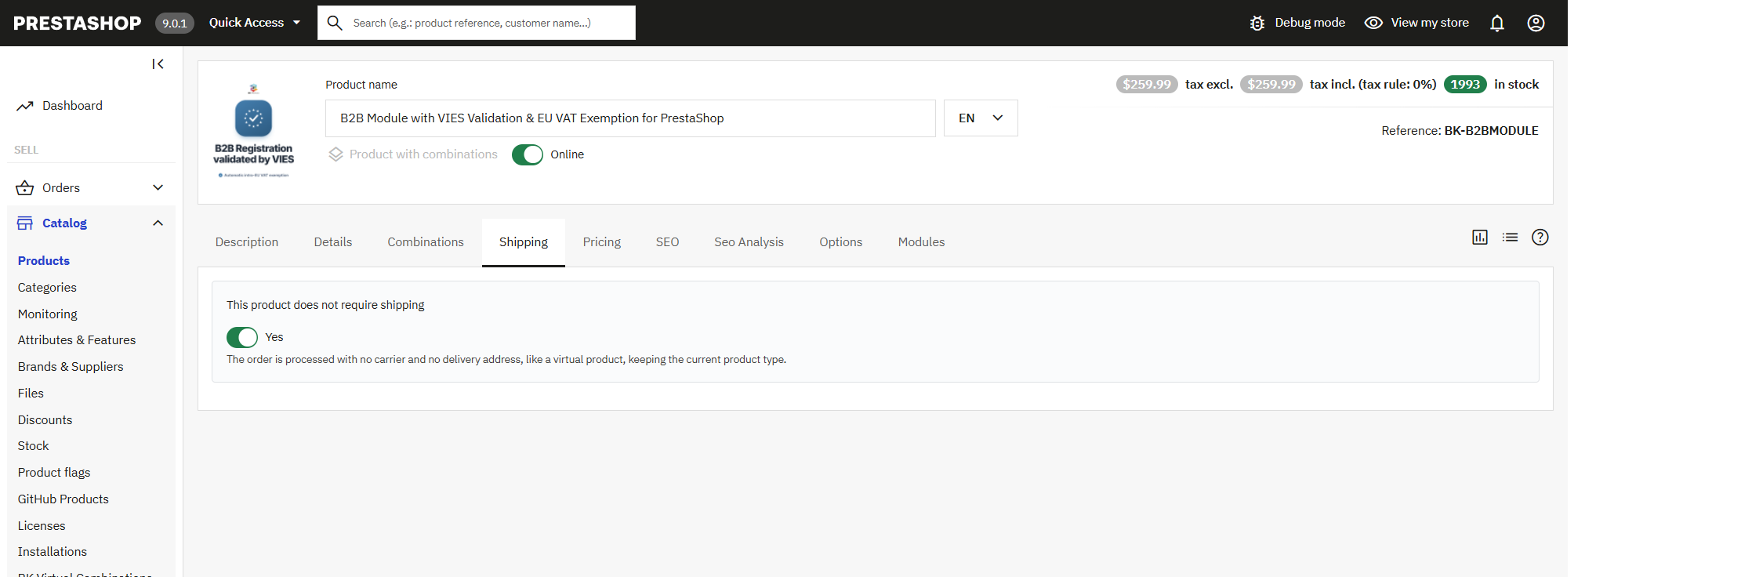Open Categories page
1741x577 pixels.
(47, 288)
